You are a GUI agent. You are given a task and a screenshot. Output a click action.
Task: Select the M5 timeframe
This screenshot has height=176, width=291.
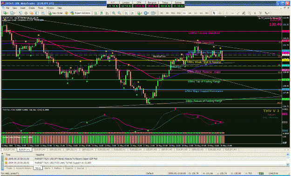point(168,13)
